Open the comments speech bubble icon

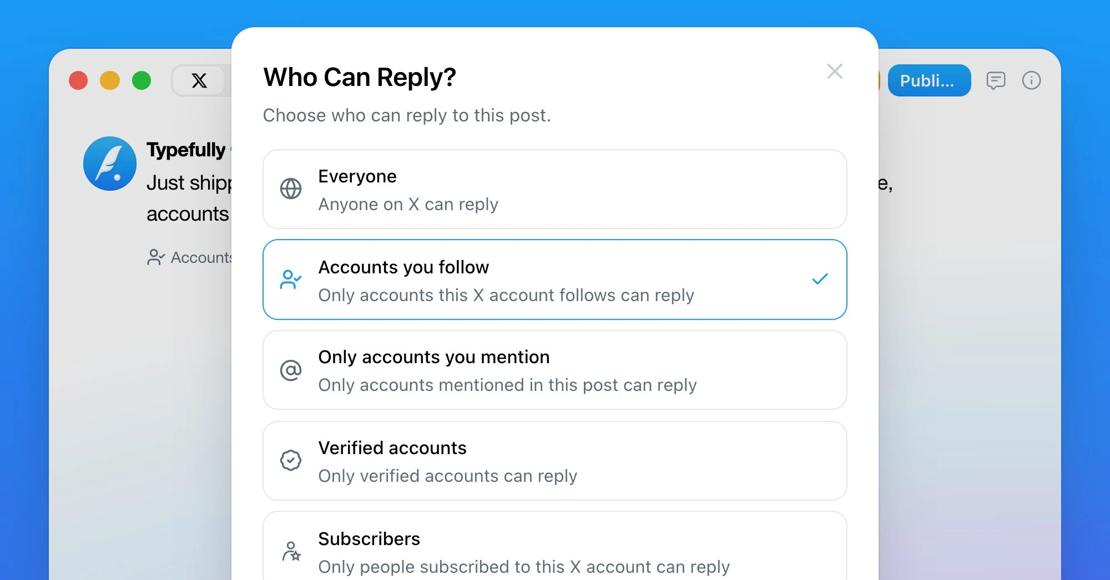pyautogui.click(x=996, y=81)
